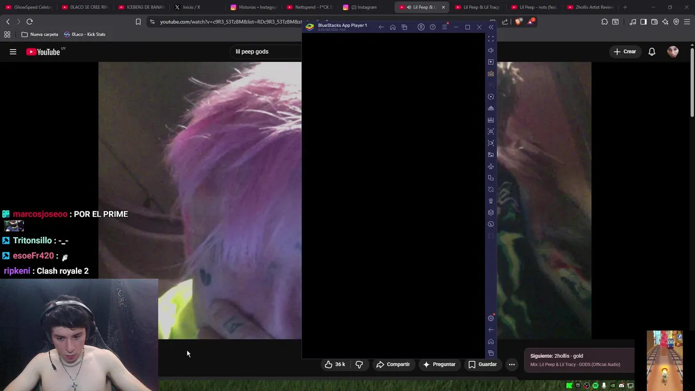
Task: Go back in the browser
Action: click(8, 22)
